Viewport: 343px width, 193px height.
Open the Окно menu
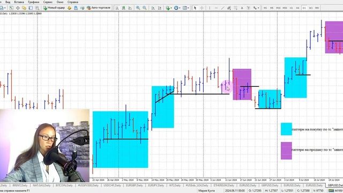60,2
